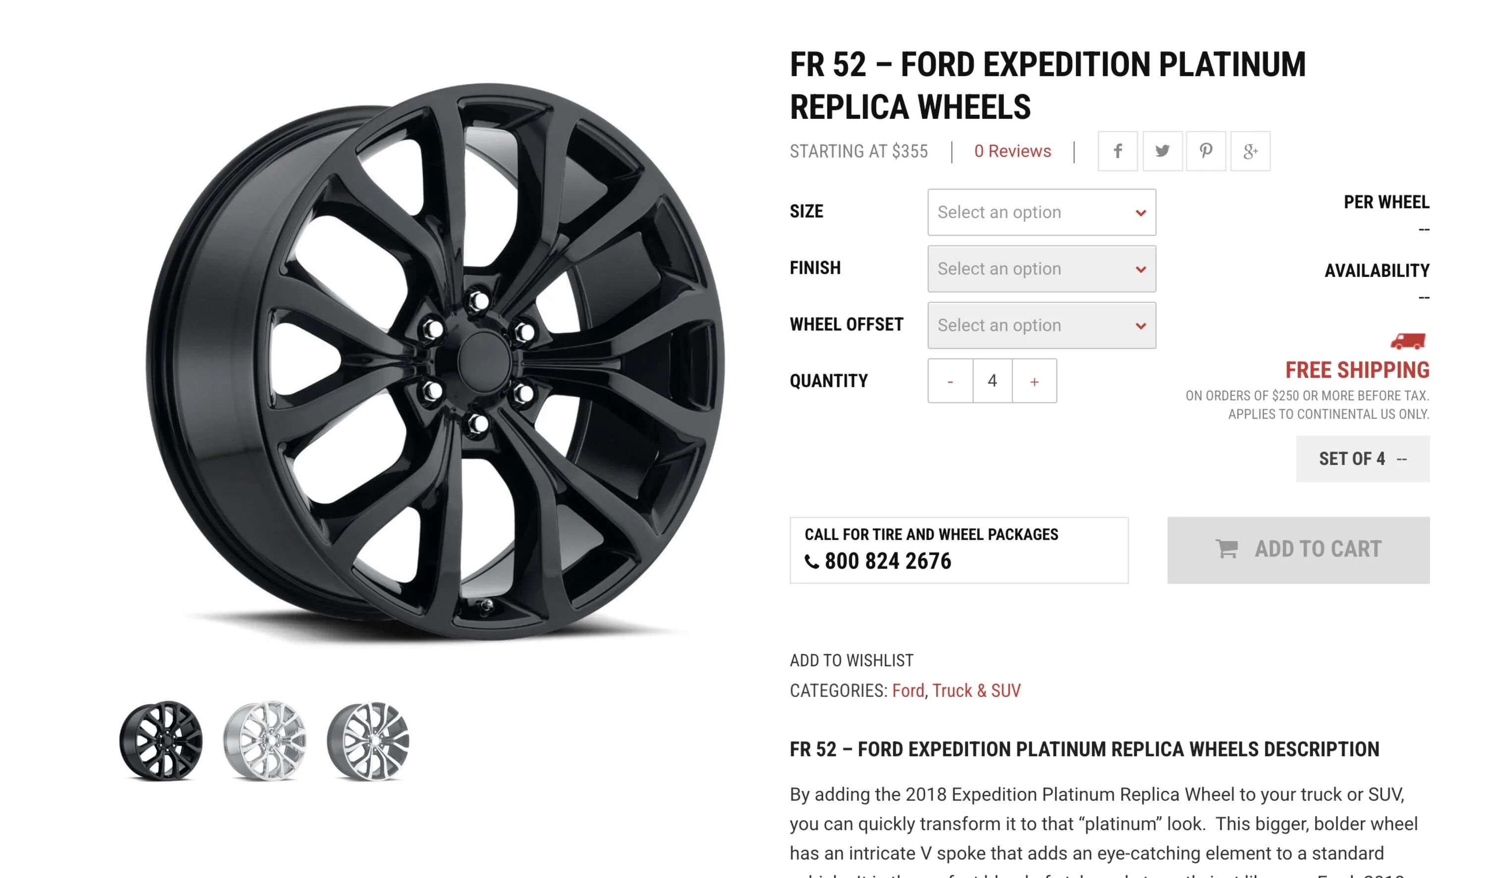Image resolution: width=1486 pixels, height=878 pixels.
Task: Pin the wheel image on Pinterest
Action: tap(1206, 152)
